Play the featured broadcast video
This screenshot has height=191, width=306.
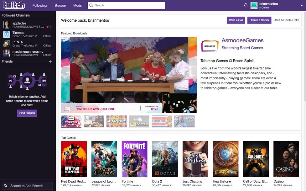tap(129, 75)
